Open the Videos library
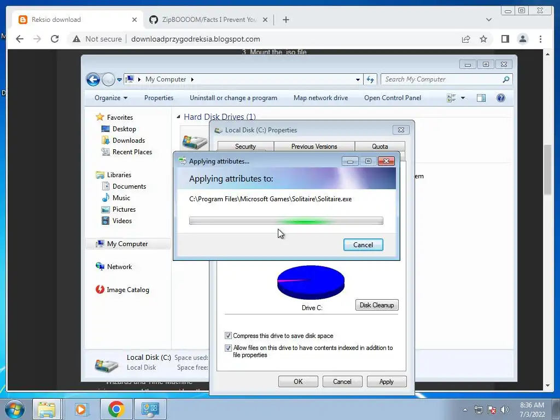This screenshot has width=560, height=420. pyautogui.click(x=122, y=221)
